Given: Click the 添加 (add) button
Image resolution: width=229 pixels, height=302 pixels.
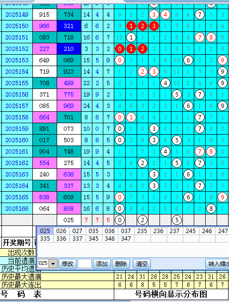Looking at the screenshot, I should (101, 263).
